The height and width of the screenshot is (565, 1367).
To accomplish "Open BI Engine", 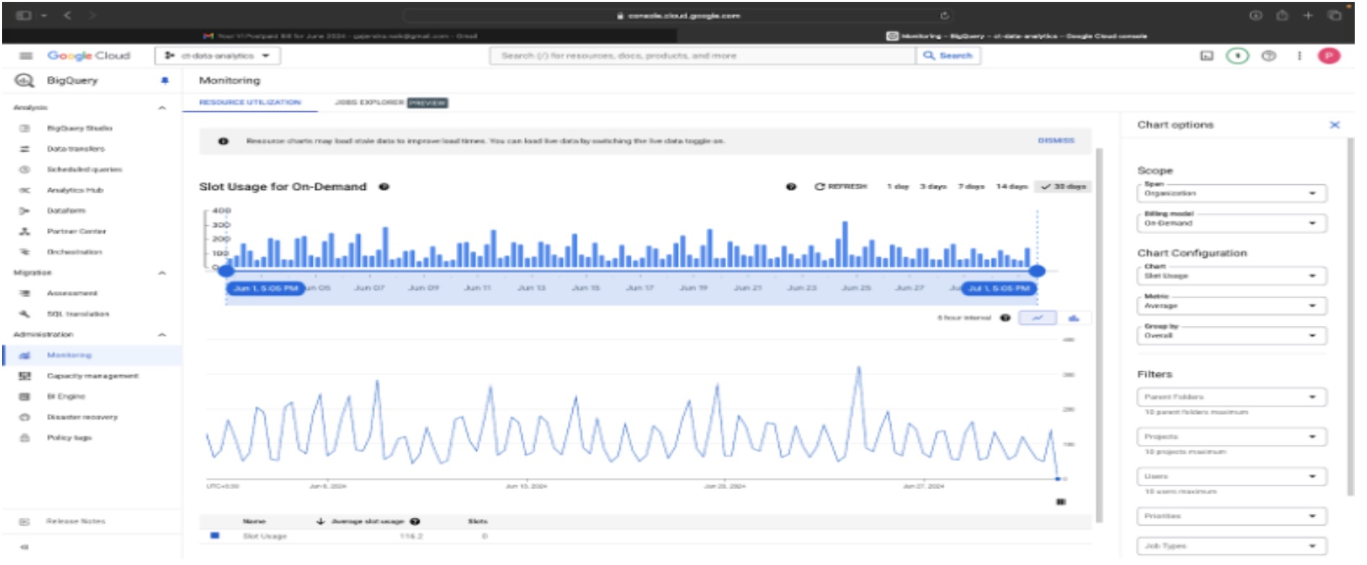I will click(66, 397).
